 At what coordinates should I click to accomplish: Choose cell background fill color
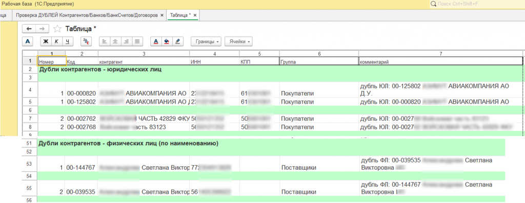click(x=167, y=41)
